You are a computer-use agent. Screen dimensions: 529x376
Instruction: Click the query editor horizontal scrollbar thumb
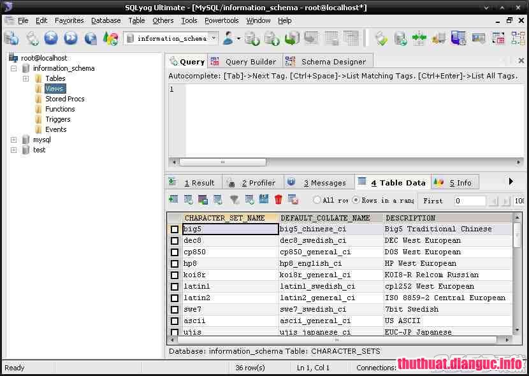coord(222,162)
